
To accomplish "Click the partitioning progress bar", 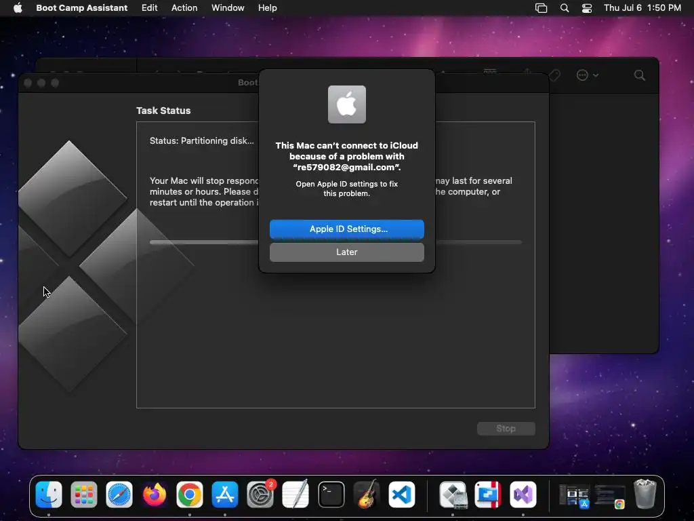I will [x=335, y=242].
